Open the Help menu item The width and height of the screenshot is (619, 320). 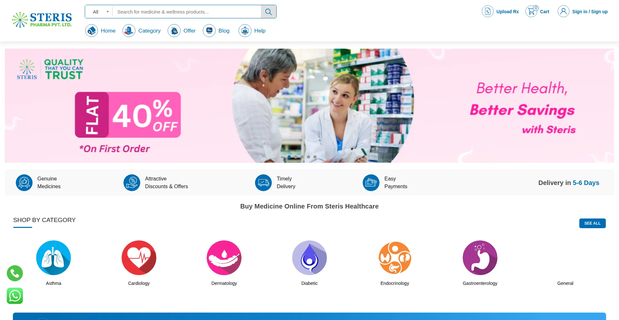[260, 31]
